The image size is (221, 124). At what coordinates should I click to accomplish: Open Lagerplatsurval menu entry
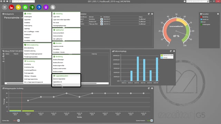pos(57,82)
